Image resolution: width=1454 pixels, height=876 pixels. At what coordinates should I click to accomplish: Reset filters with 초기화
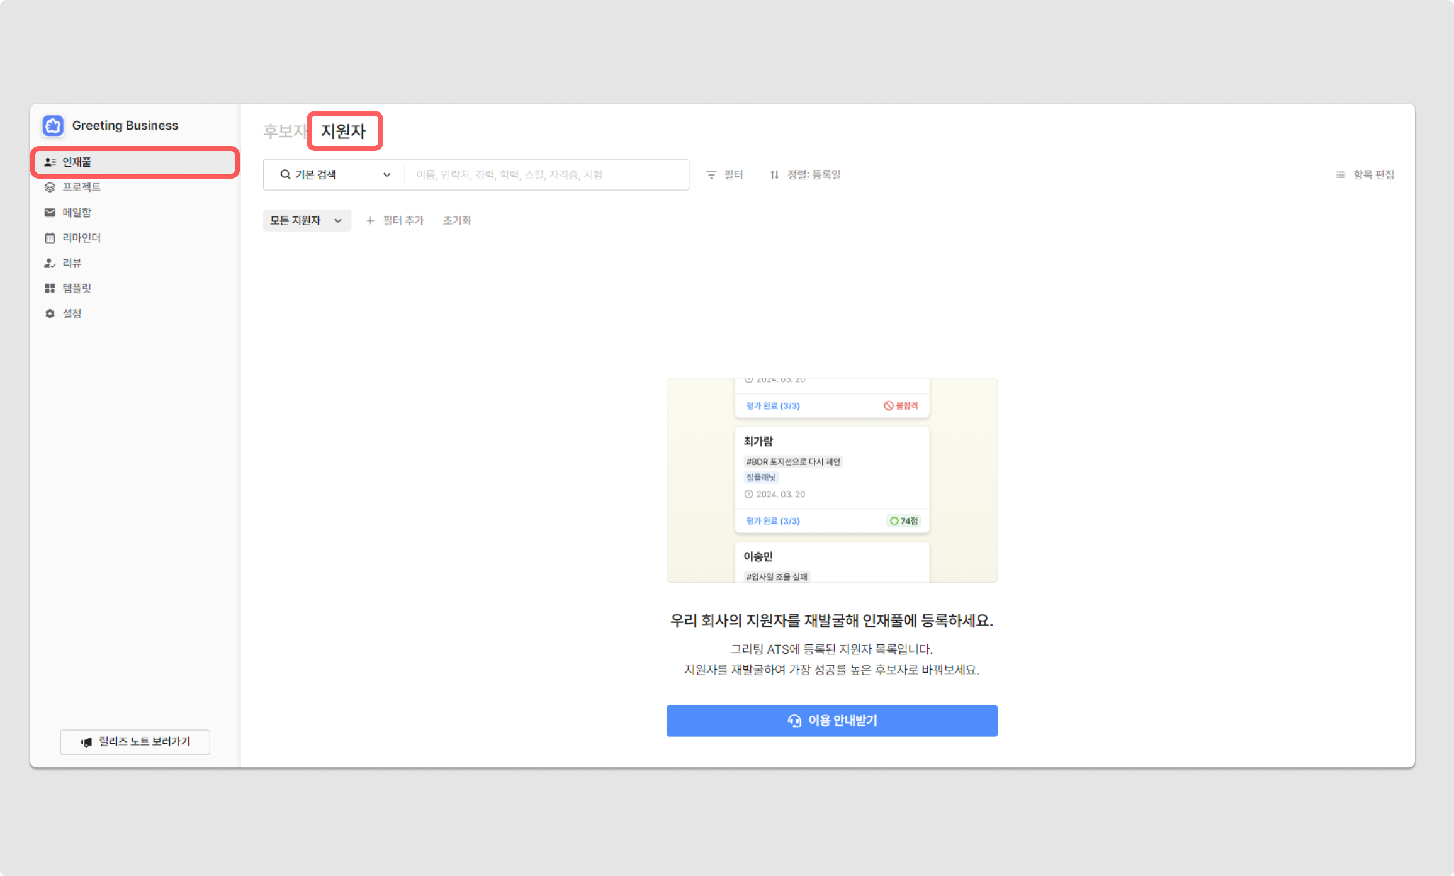coord(457,221)
